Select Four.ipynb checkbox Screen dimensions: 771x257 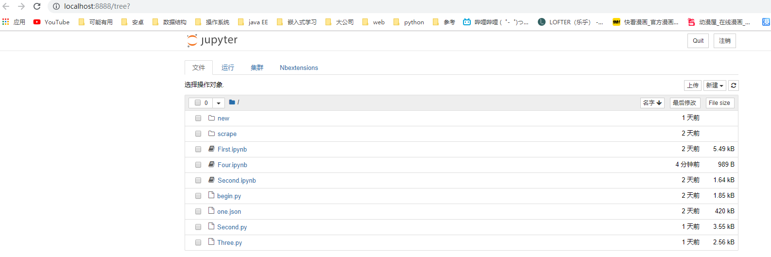[x=198, y=165]
